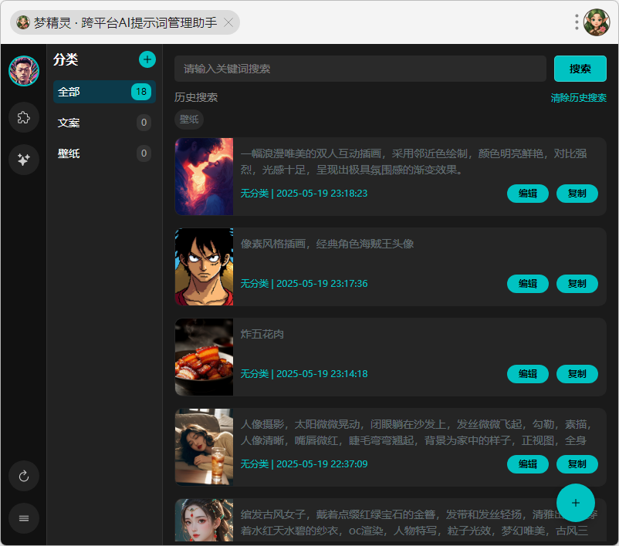Edit the 炸五花肉 prompt
619x546 pixels.
(x=528, y=374)
